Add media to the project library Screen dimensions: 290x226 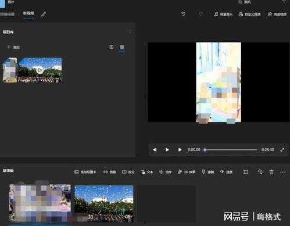point(13,47)
